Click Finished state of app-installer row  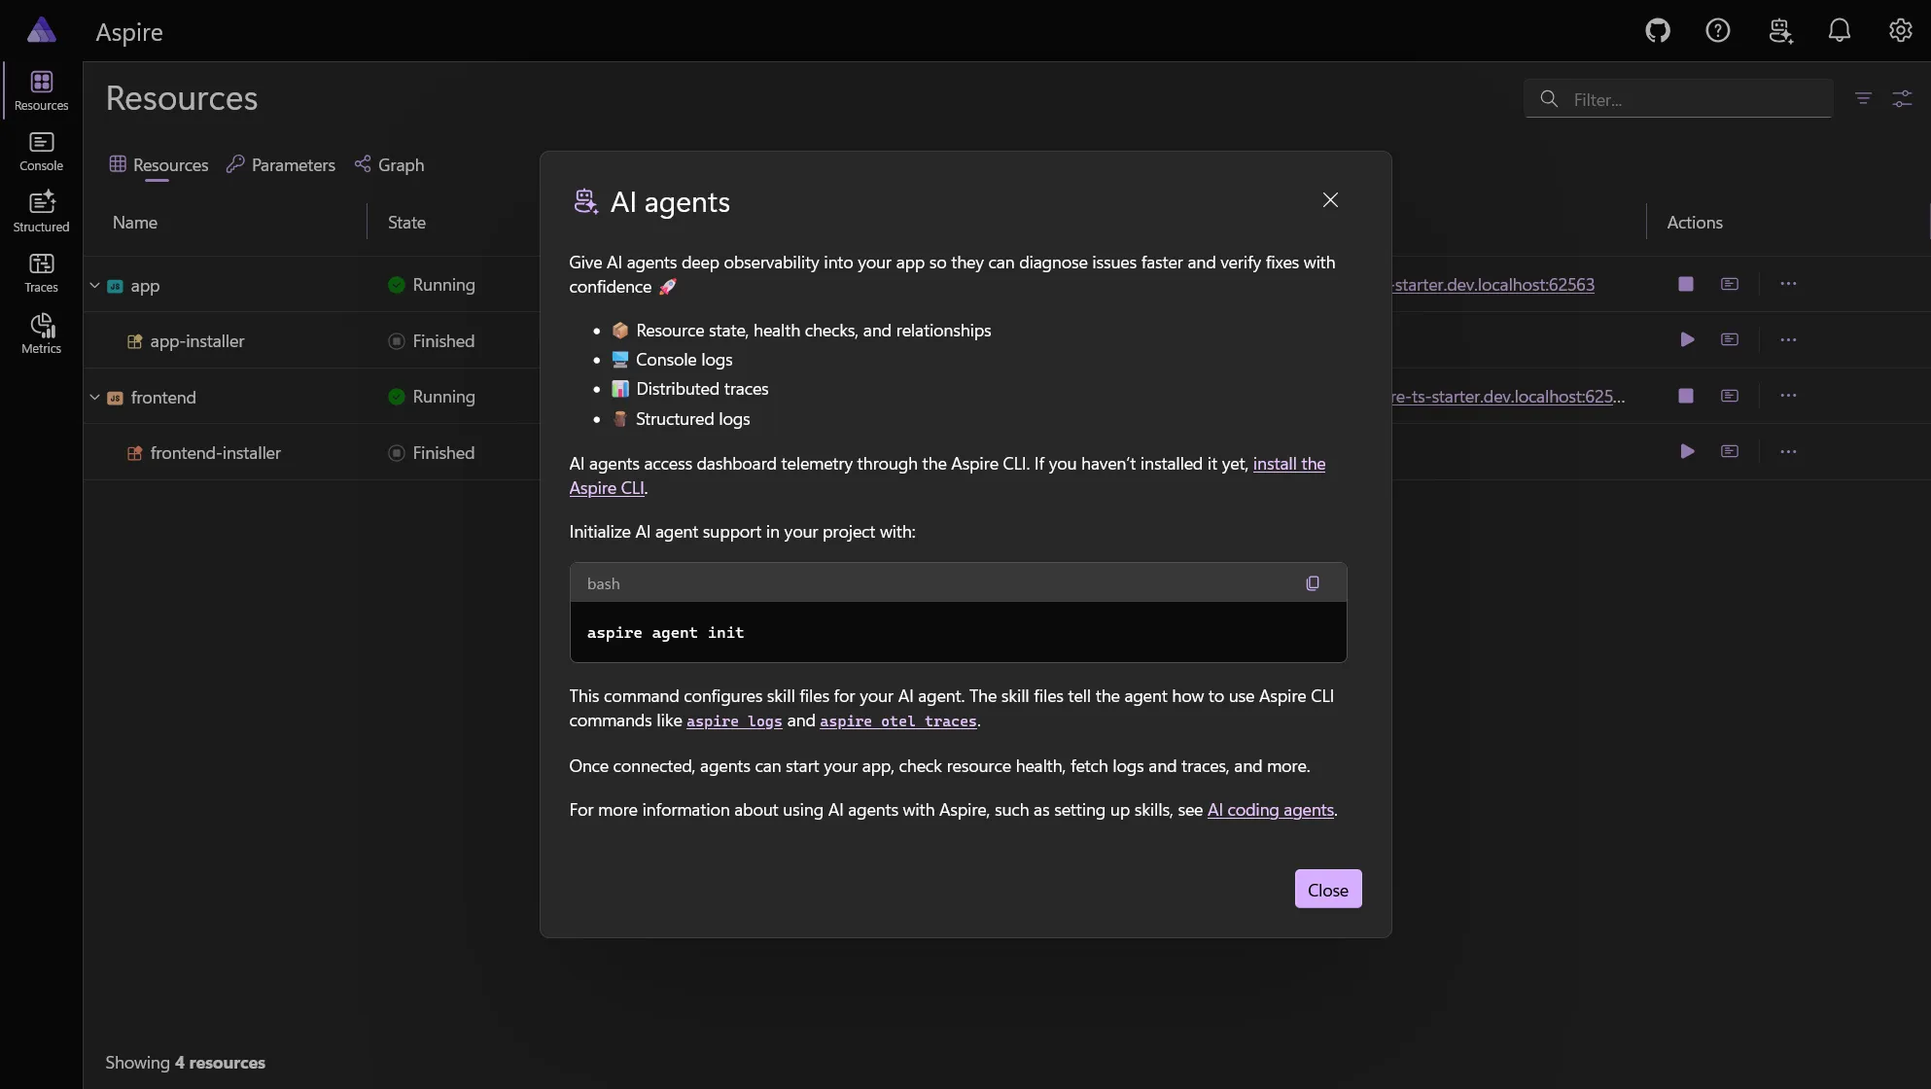click(432, 341)
